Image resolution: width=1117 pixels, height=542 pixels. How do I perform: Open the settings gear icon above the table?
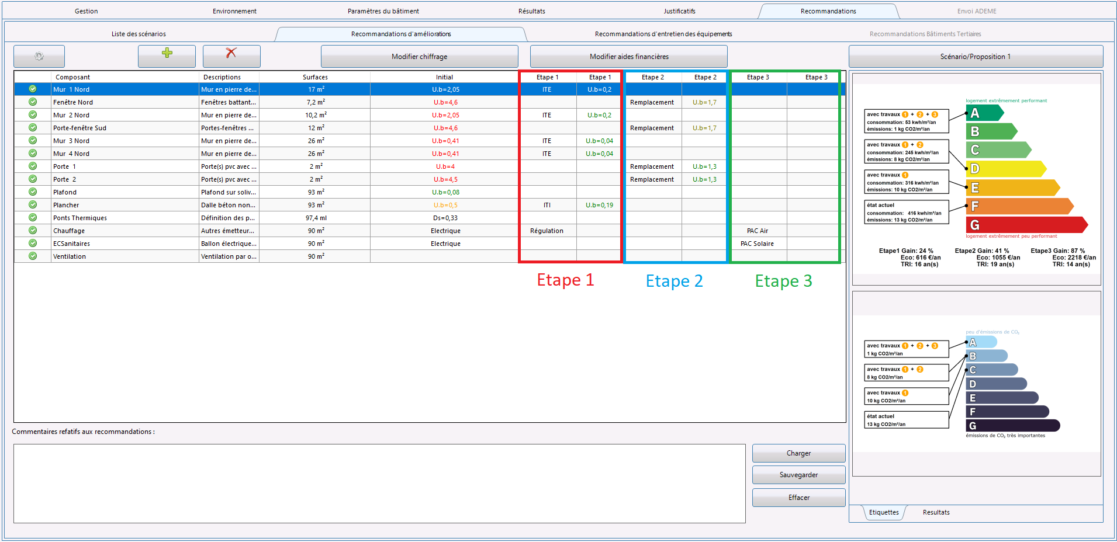click(39, 56)
